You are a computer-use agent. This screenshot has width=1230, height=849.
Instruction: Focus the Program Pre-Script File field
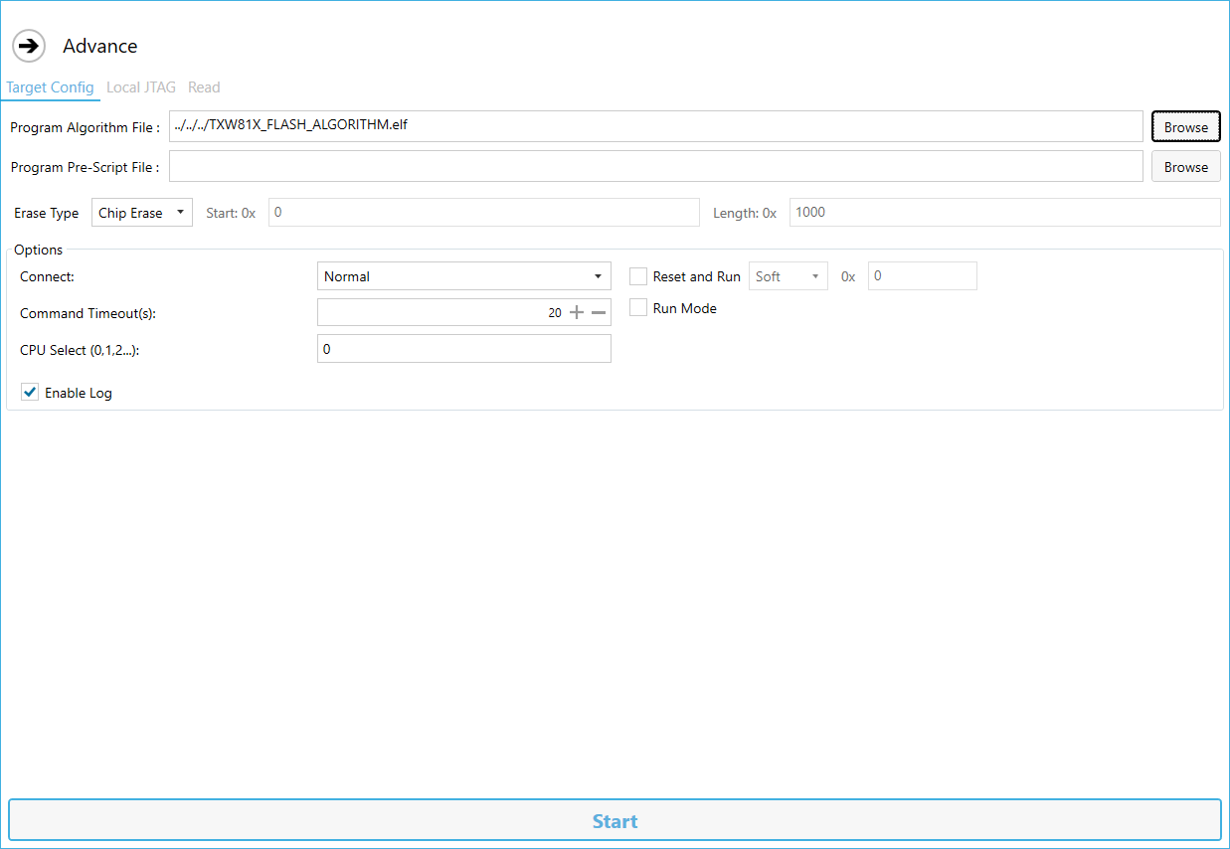click(656, 166)
